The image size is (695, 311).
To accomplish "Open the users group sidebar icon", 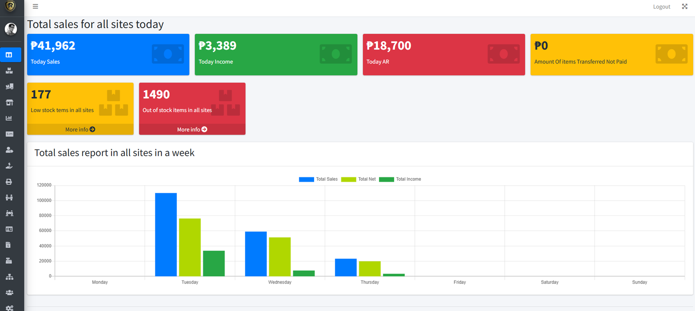I will pyautogui.click(x=9, y=292).
